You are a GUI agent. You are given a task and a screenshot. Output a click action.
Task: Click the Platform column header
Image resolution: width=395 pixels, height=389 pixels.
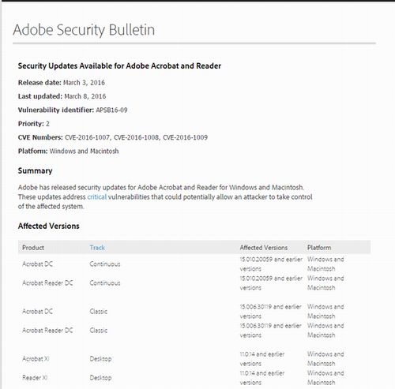[319, 248]
